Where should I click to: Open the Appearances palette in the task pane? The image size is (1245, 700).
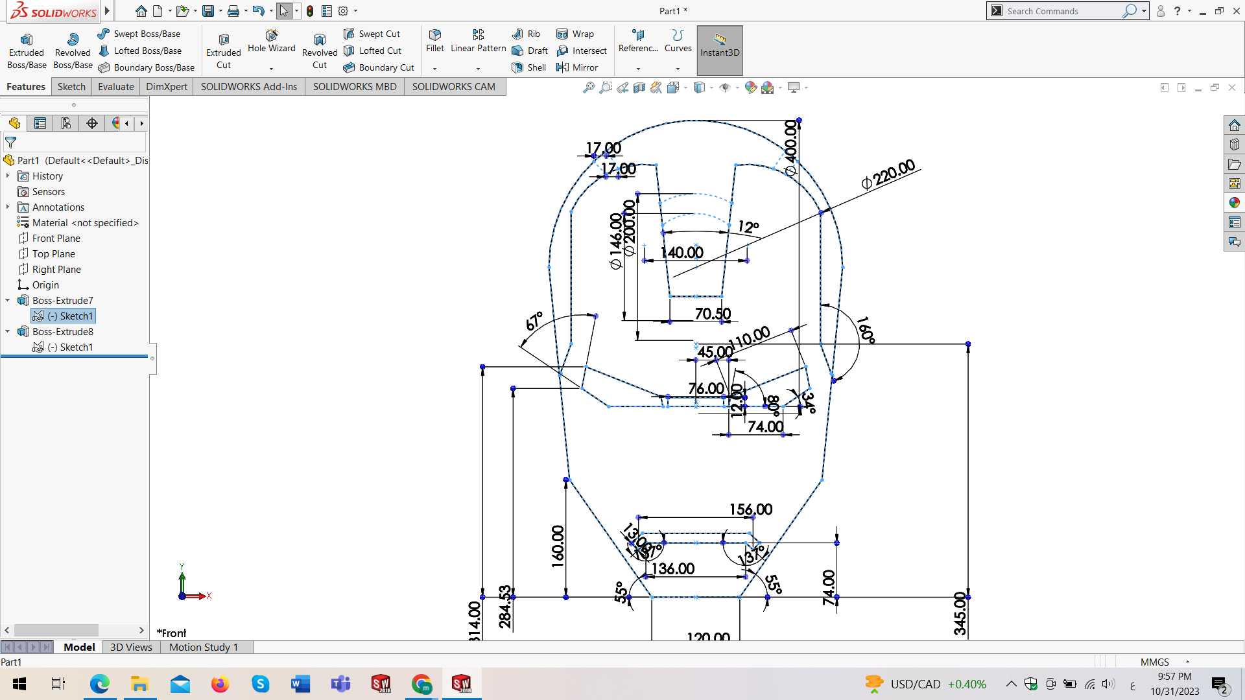[x=1235, y=203]
